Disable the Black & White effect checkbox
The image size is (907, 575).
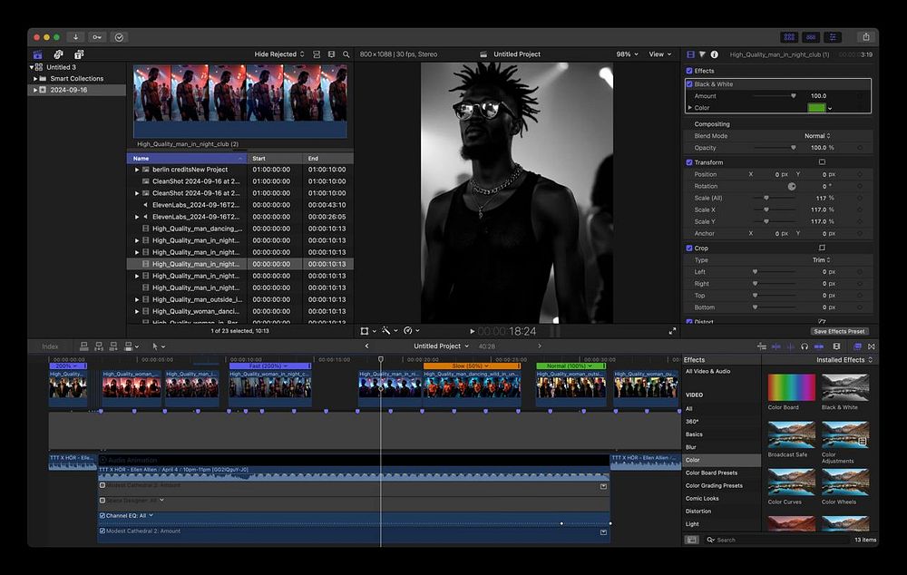(689, 84)
